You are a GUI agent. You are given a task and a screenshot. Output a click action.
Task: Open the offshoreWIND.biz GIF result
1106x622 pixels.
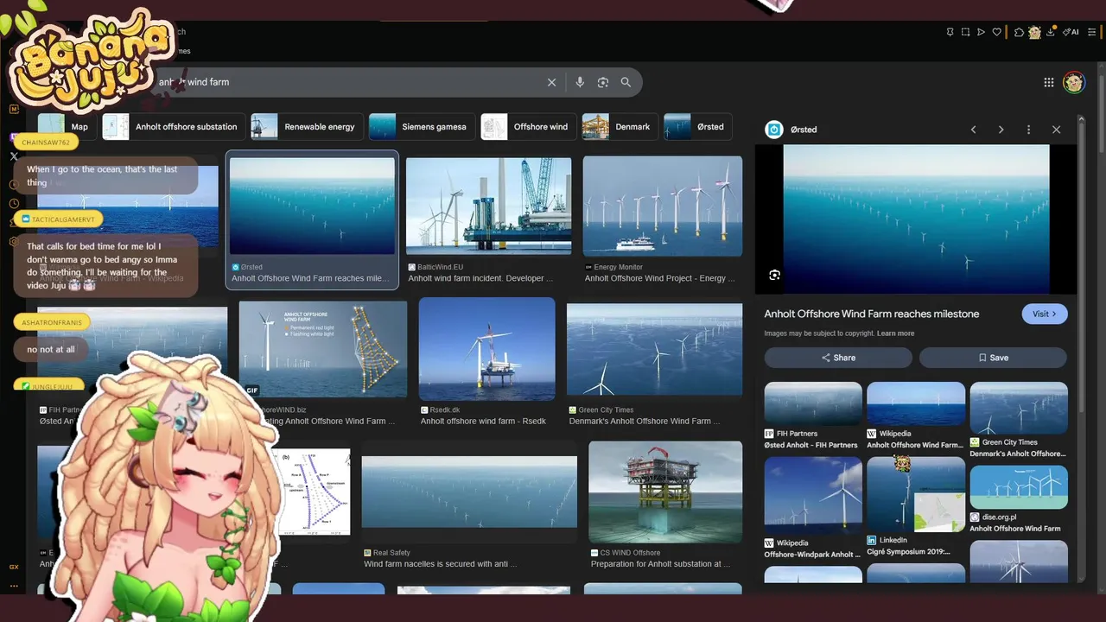click(x=323, y=349)
